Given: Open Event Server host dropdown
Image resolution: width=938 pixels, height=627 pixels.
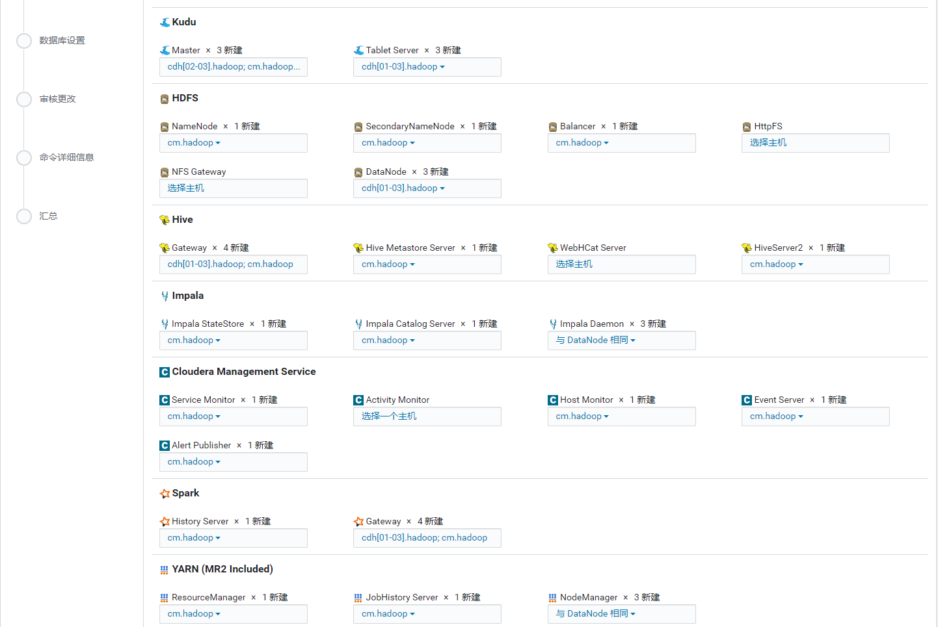Looking at the screenshot, I should click(816, 416).
